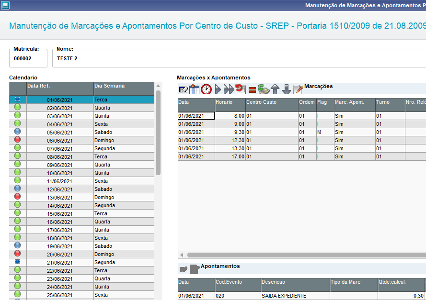The width and height of the screenshot is (426, 300).
Task: Click the Nome field TESTE 2
Action: point(239,58)
